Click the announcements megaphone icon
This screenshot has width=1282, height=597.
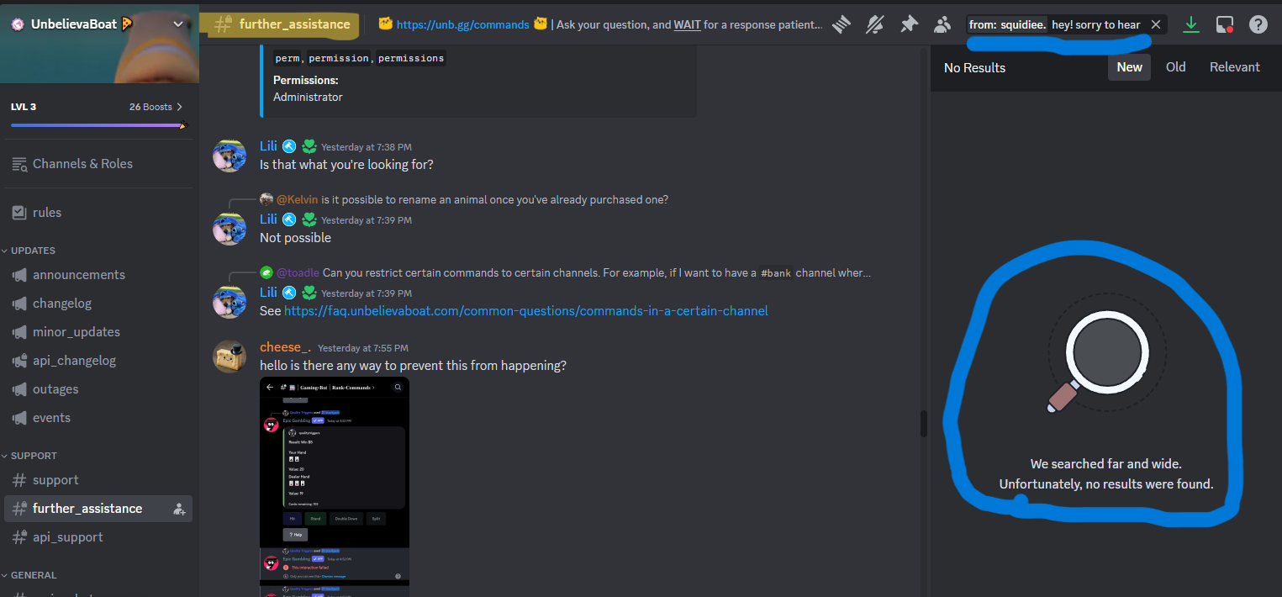tap(19, 275)
